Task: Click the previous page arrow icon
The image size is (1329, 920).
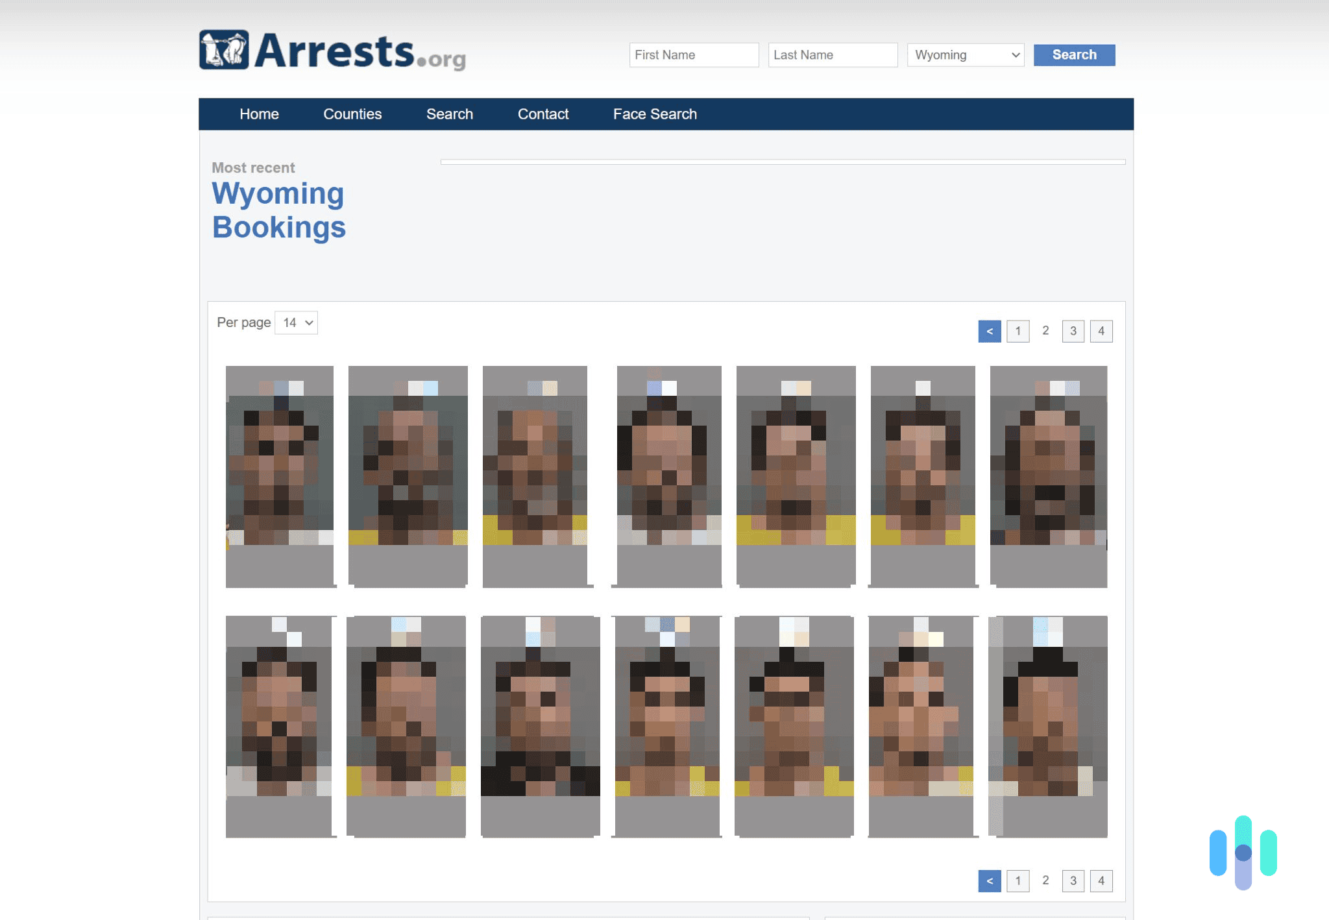Action: [991, 330]
